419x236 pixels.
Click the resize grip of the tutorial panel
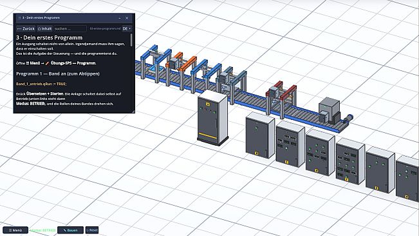[x=133, y=112]
